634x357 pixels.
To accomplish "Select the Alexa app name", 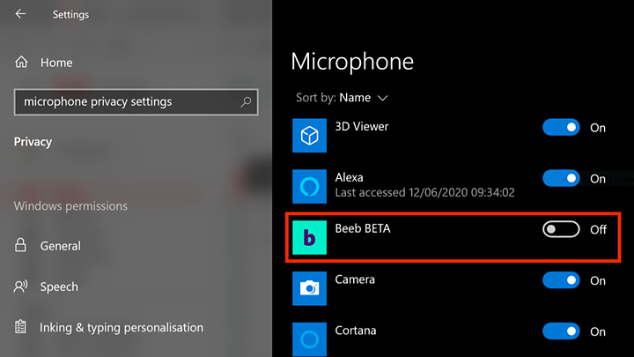I will [349, 177].
